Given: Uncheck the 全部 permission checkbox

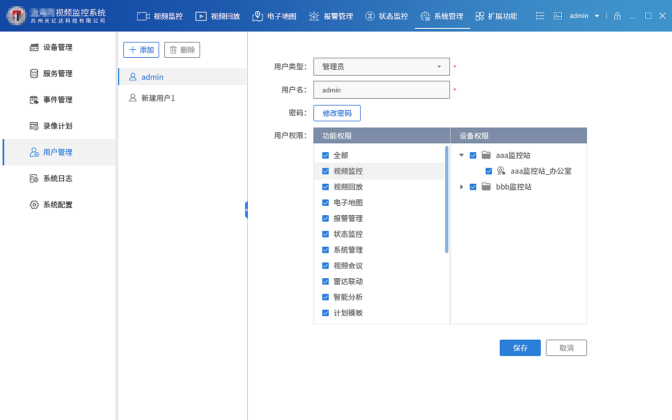Looking at the screenshot, I should (325, 155).
